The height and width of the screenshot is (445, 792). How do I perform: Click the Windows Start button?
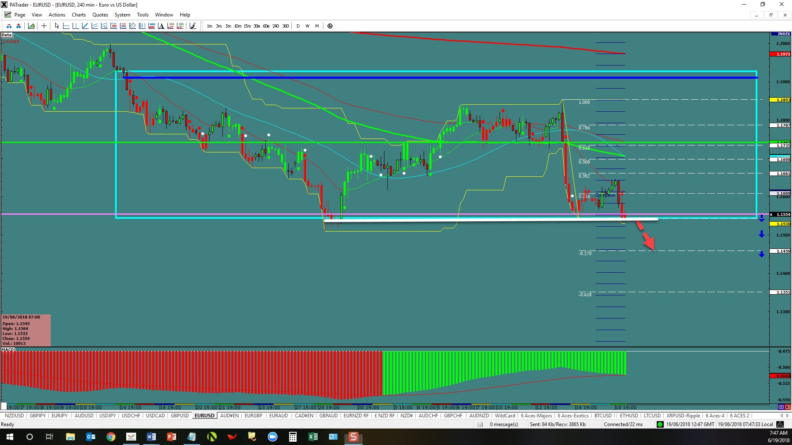(x=9, y=437)
